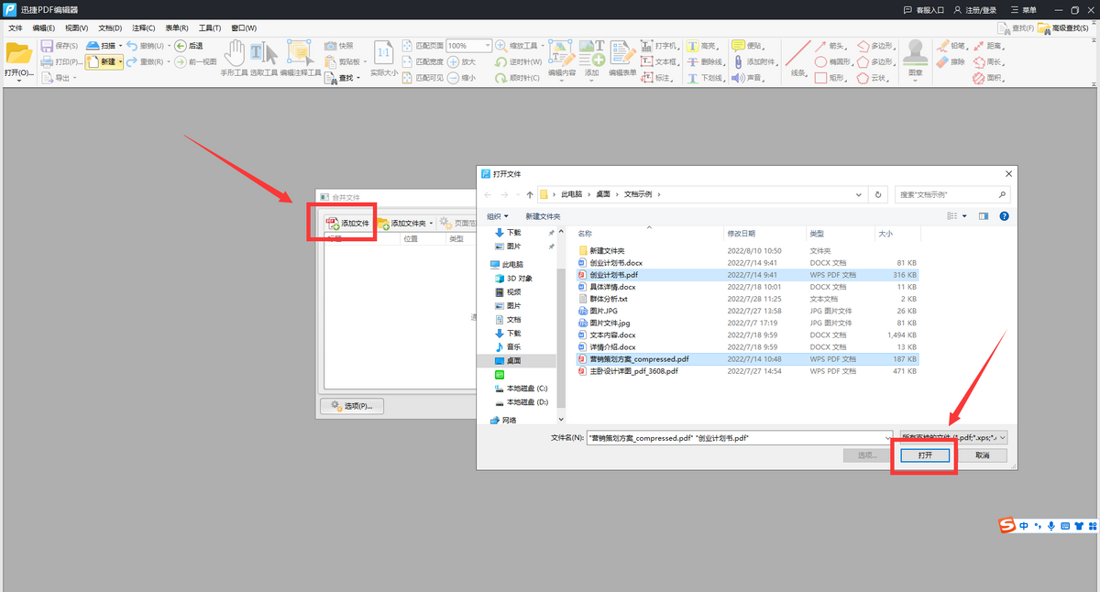
Task: Open the 注释(C) menu
Action: click(143, 28)
